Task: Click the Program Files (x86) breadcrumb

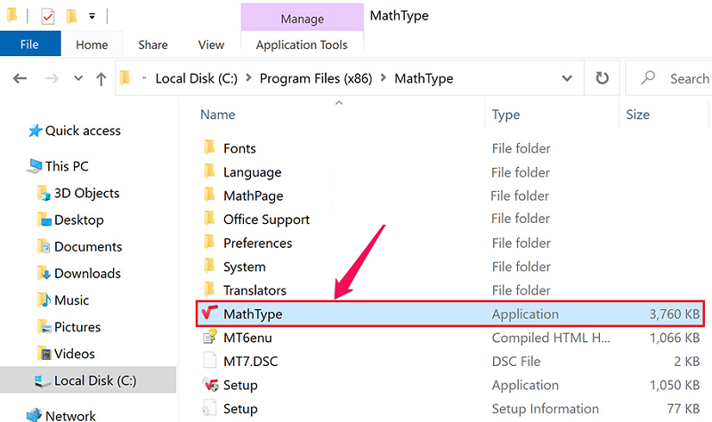Action: coord(316,78)
